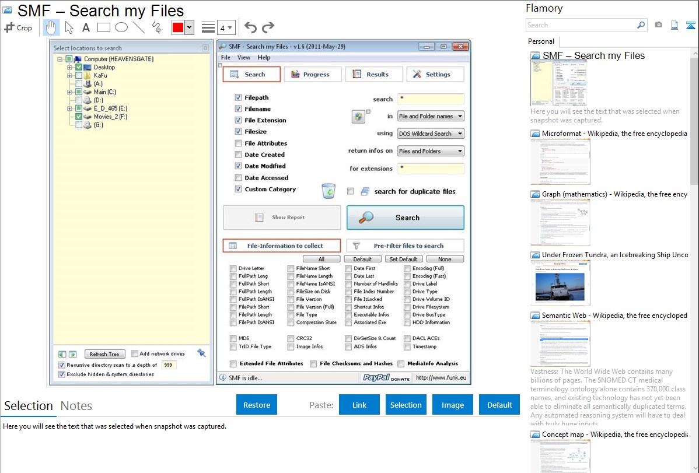Open the line style lines icon

[x=208, y=27]
